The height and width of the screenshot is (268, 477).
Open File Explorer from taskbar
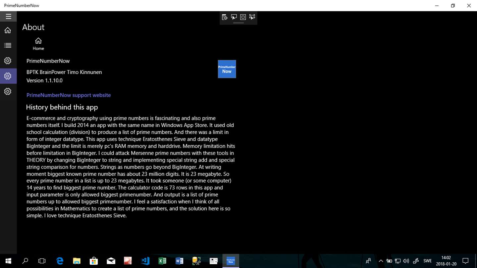click(x=77, y=261)
